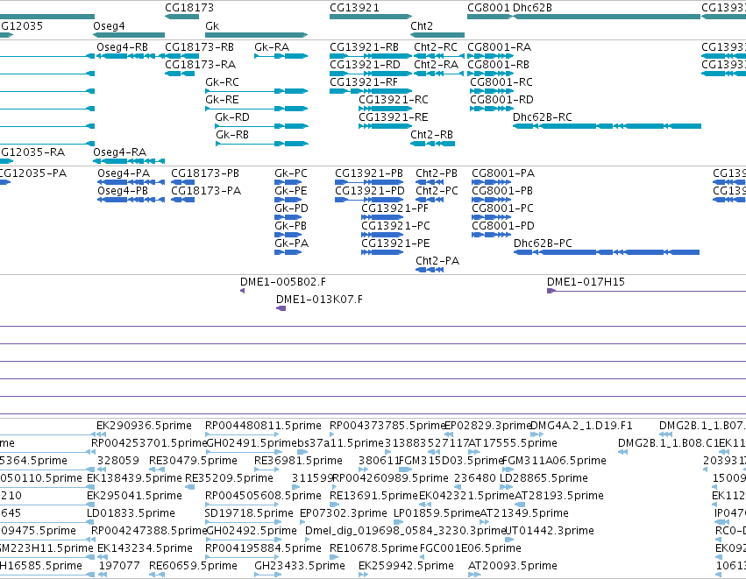Select EST RP004480811.5prime

pyautogui.click(x=264, y=426)
